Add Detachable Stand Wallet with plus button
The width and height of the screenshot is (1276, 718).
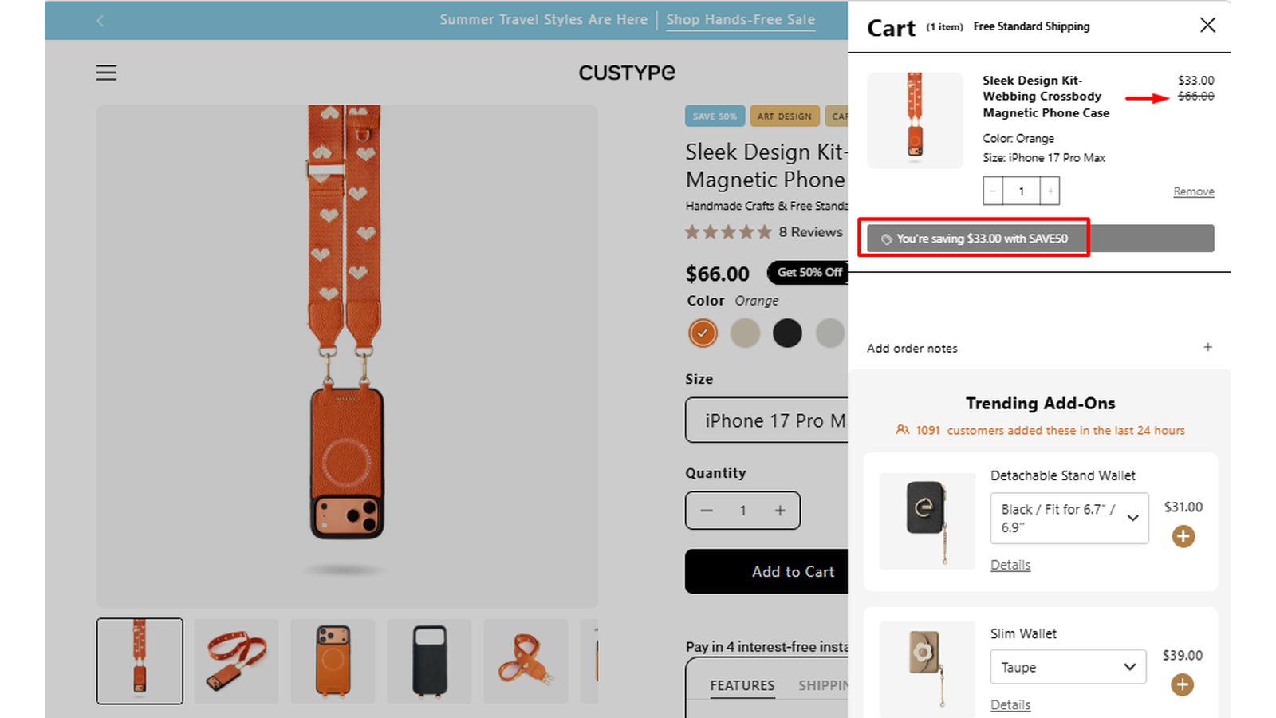[x=1183, y=536]
